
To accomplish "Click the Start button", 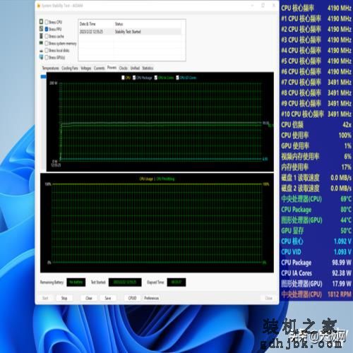I will pyautogui.click(x=45, y=298).
